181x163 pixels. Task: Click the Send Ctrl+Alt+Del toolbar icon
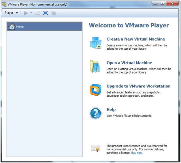38,13
